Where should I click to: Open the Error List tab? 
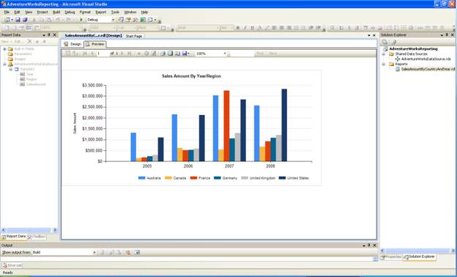tap(12, 265)
